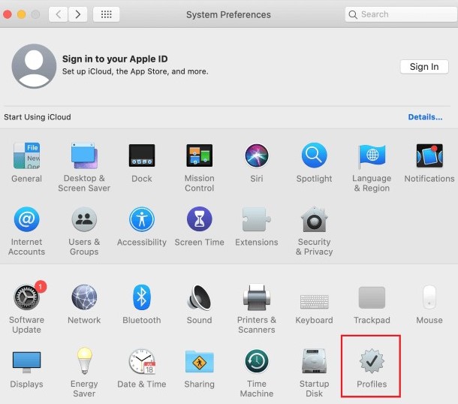Viewport: 458px width, 404px height.
Task: Click the 'Sign in to your Apple ID' heading
Action: point(115,59)
